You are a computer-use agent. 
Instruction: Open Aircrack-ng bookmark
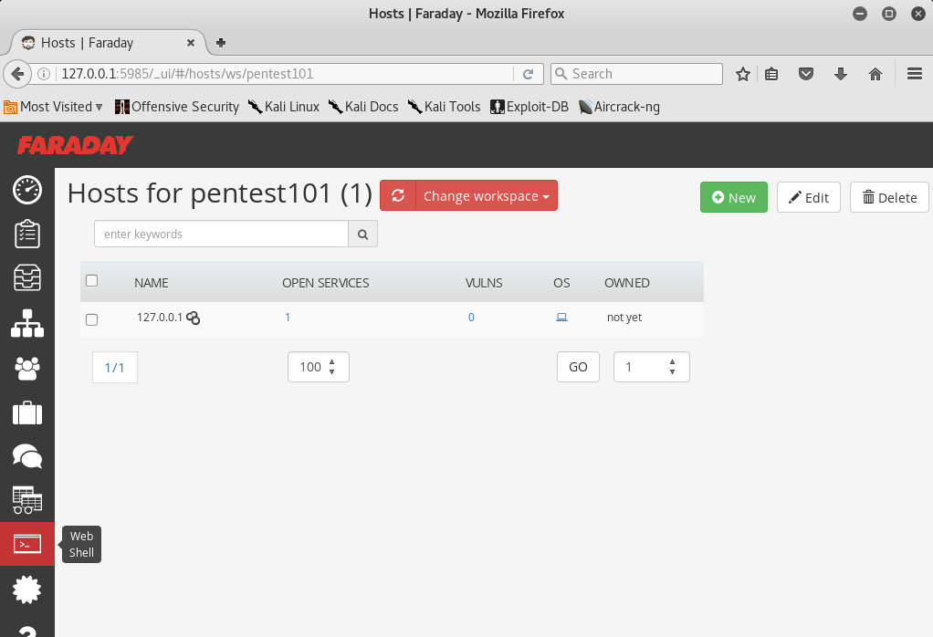click(620, 107)
